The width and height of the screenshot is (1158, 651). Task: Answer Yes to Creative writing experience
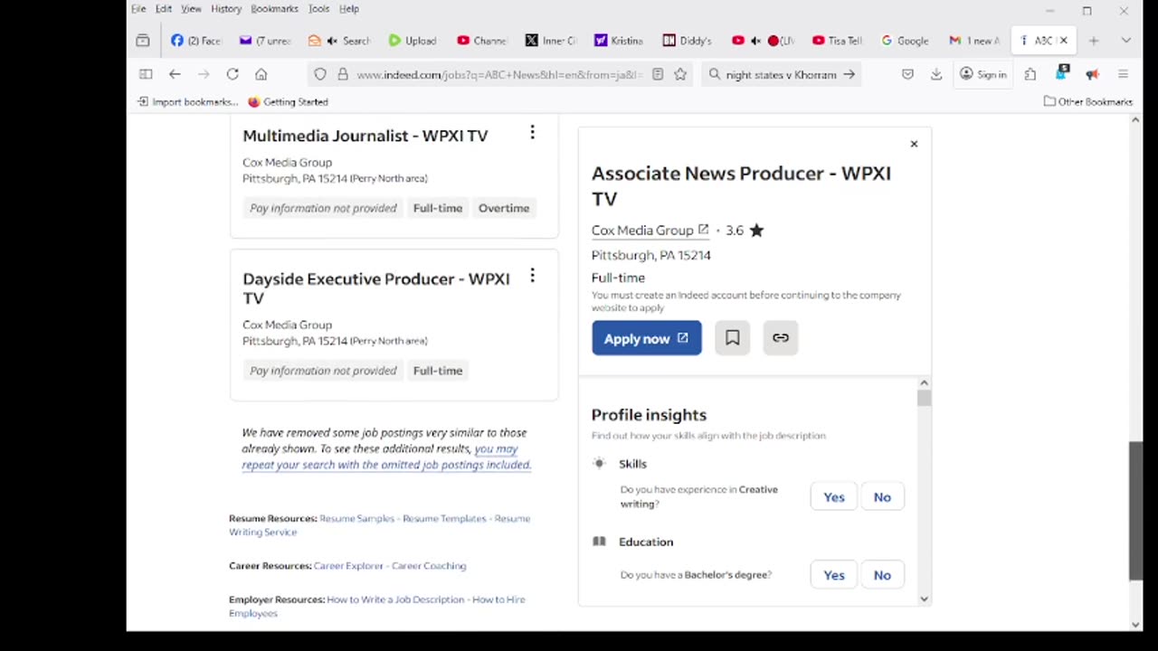coord(834,497)
